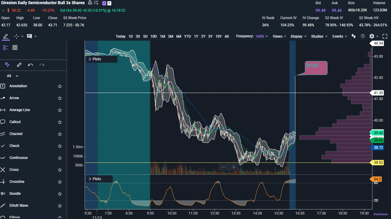Switch drawing tools to list view
This screenshot has width=391, height=219.
[6, 48]
